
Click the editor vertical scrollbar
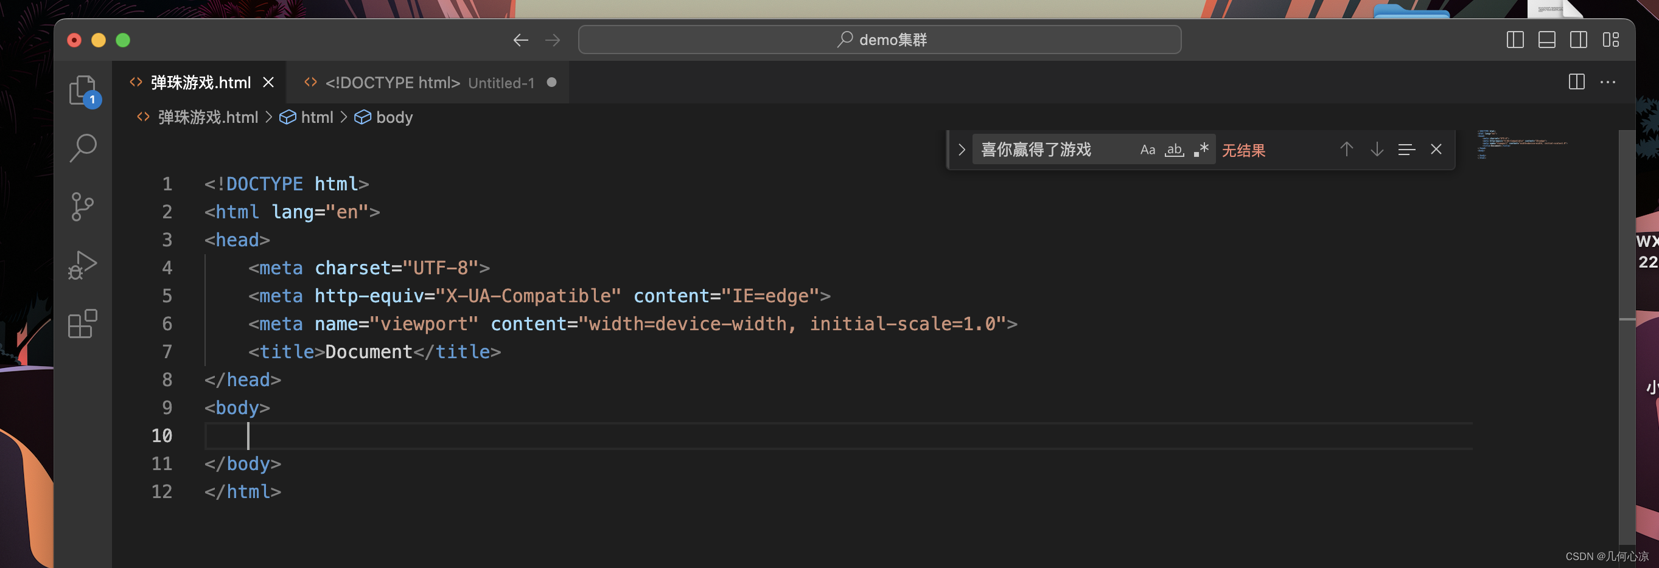[1626, 337]
